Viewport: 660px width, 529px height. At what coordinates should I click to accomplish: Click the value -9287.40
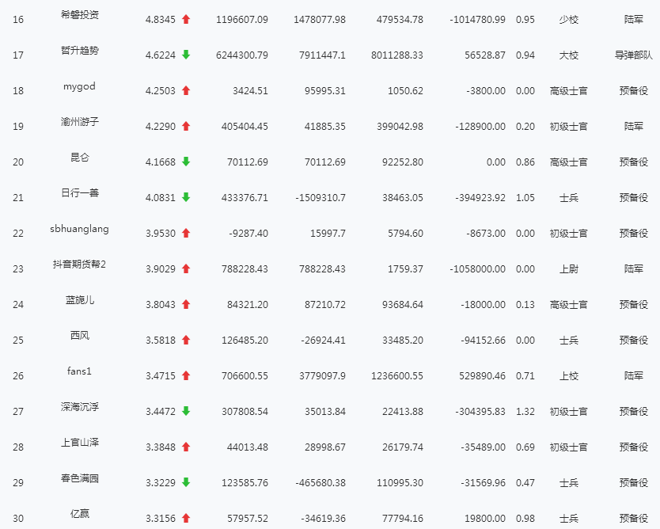(x=248, y=234)
